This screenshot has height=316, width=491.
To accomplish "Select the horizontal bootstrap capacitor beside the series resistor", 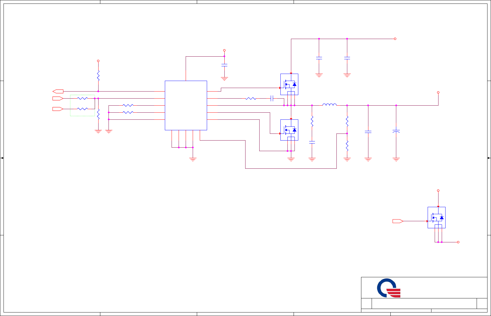I will click(272, 98).
